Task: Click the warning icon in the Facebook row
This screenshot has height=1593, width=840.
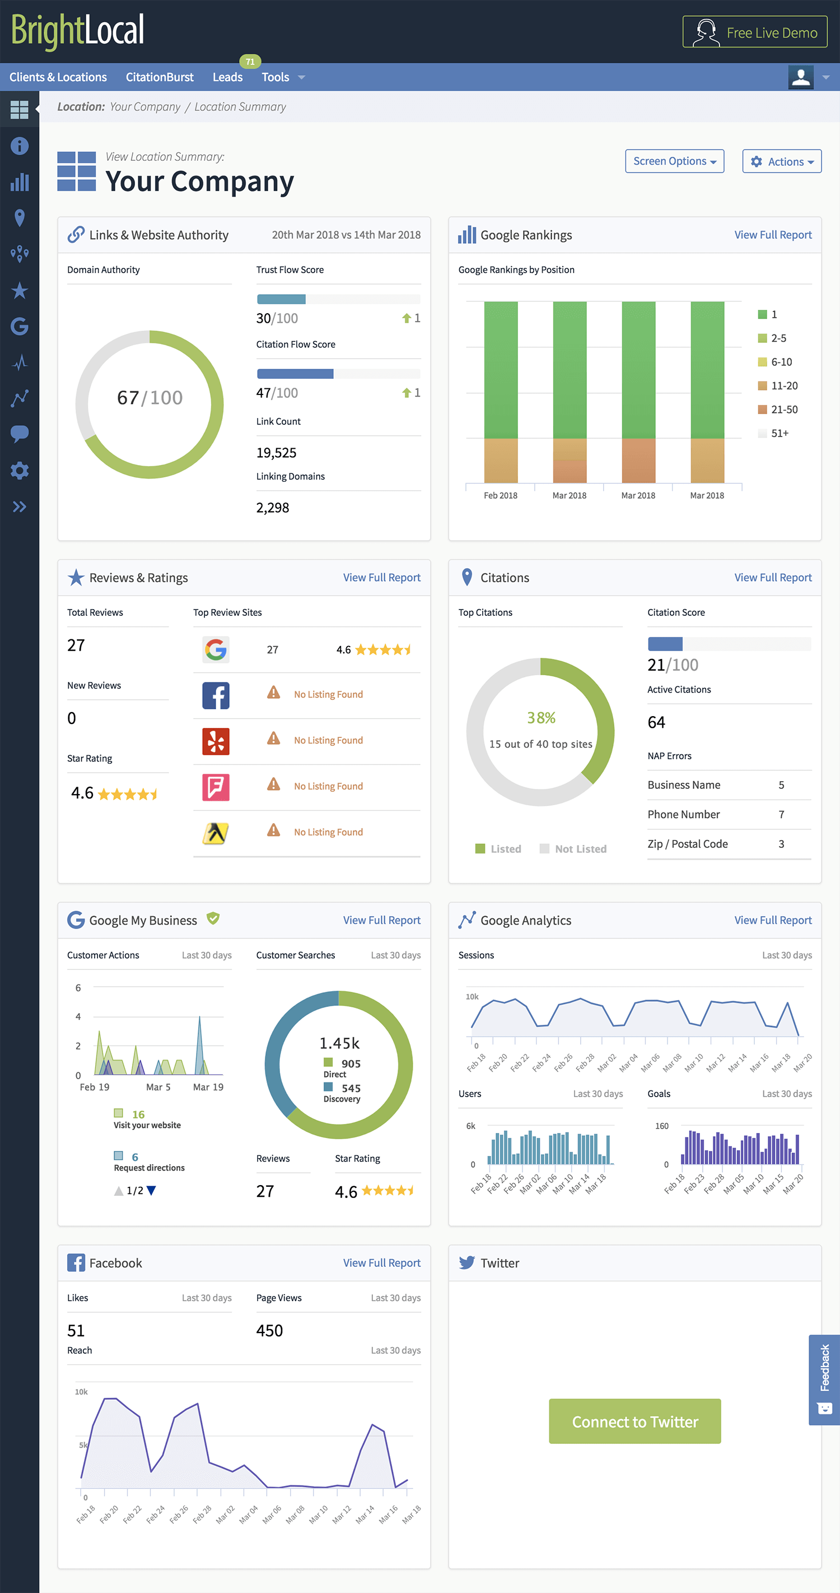Action: click(273, 693)
